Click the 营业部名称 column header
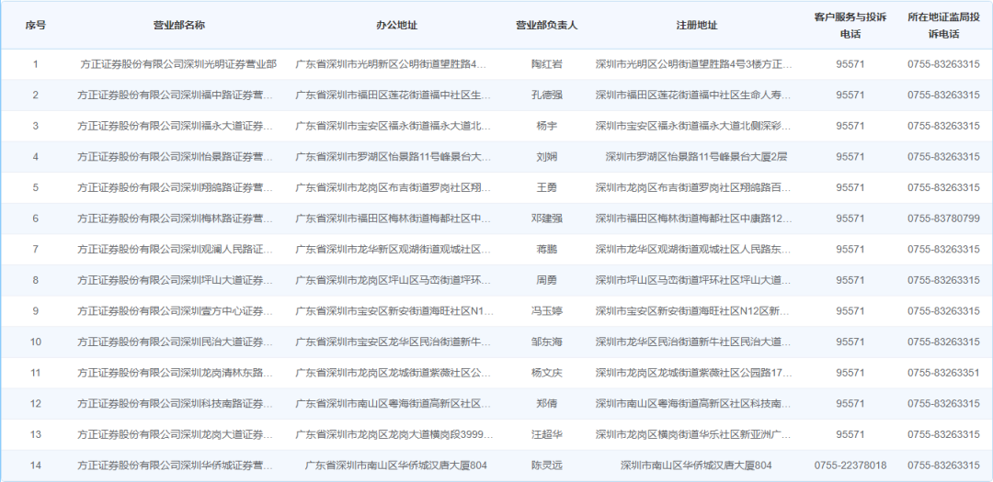The width and height of the screenshot is (993, 482). pos(179,26)
